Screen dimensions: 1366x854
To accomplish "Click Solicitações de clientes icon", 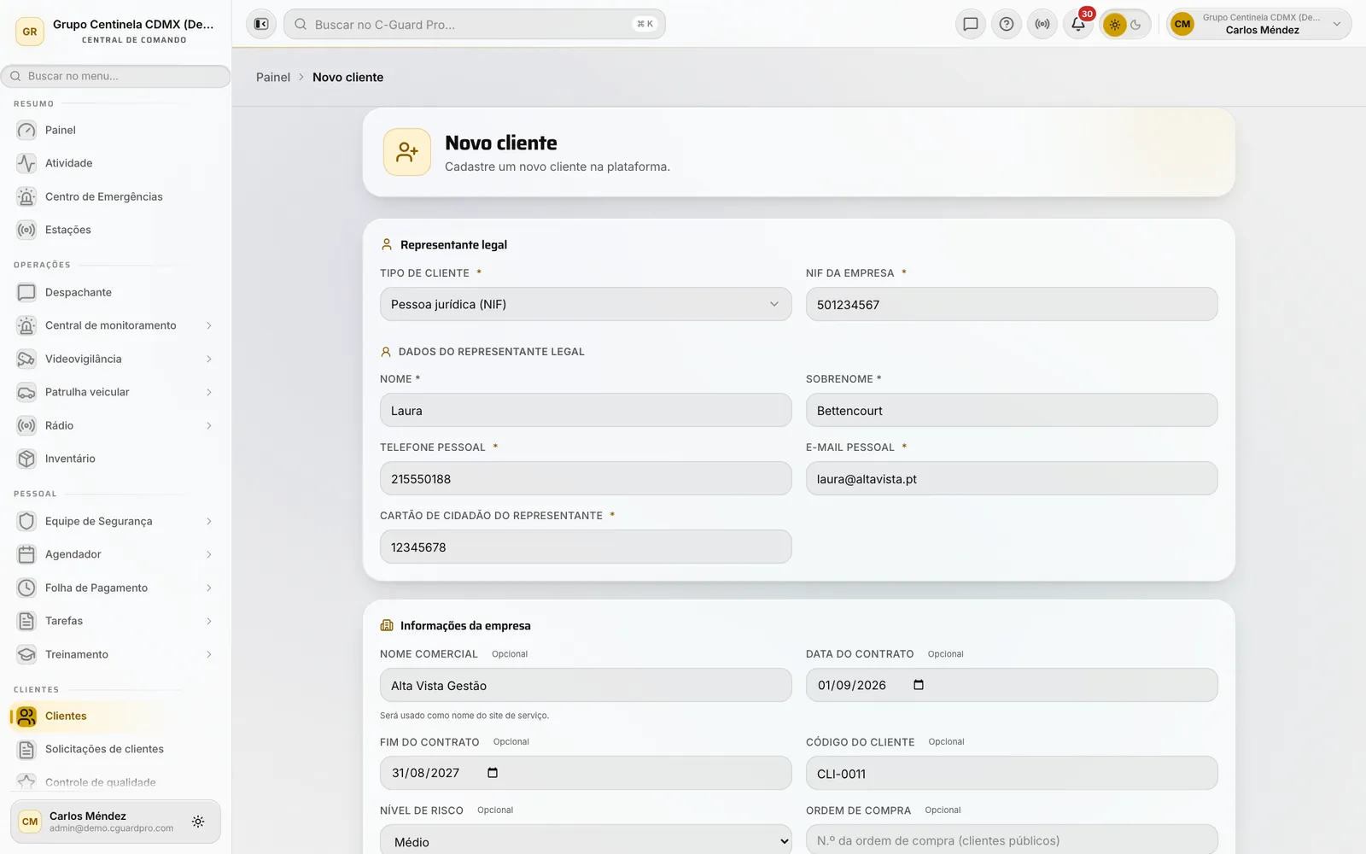I will [x=26, y=749].
